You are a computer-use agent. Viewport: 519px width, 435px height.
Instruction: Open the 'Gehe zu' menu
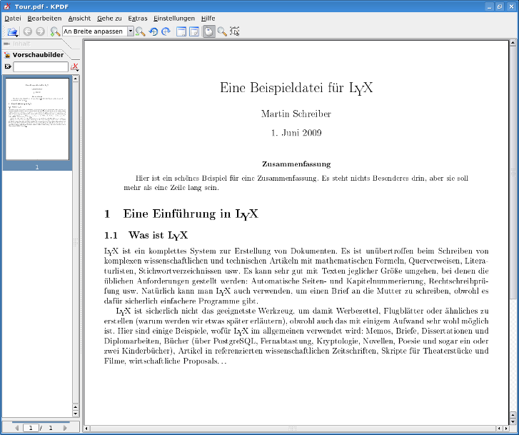(x=109, y=19)
